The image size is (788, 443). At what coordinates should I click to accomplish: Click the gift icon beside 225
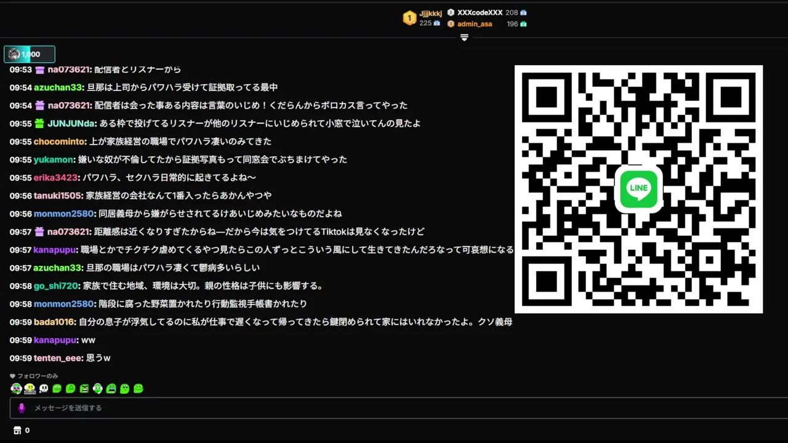click(x=436, y=23)
